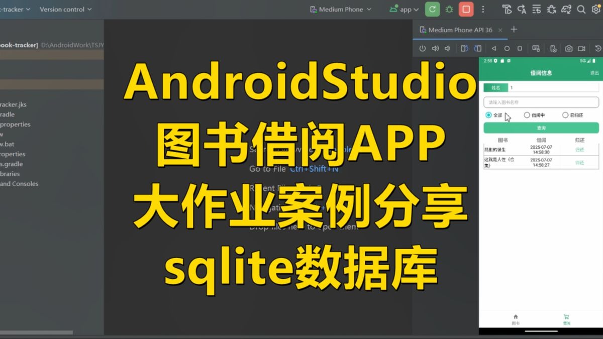Viewport: 603px width, 339px height.
Task: Rotate the emulator screen left
Action: point(463,48)
